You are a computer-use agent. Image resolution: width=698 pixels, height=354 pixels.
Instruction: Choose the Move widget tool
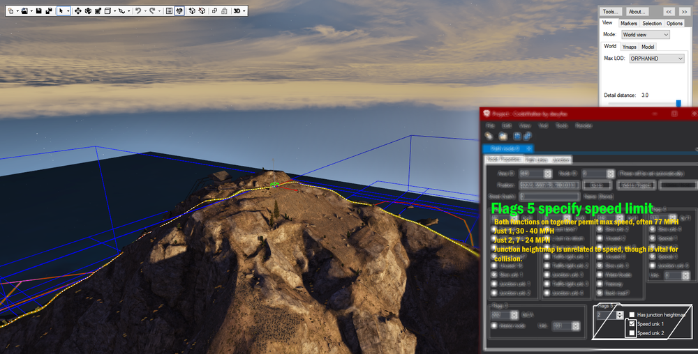[78, 11]
